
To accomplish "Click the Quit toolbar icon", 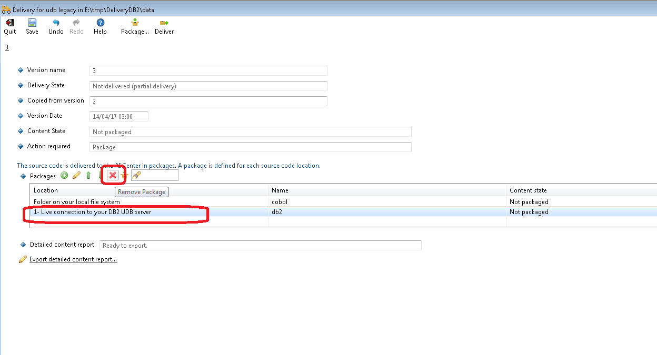I will click(9, 23).
